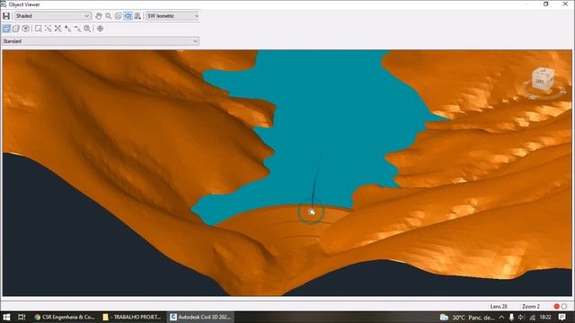The height and width of the screenshot is (323, 575).
Task: Click the 18:22 taskbar clock
Action: coord(545,317)
